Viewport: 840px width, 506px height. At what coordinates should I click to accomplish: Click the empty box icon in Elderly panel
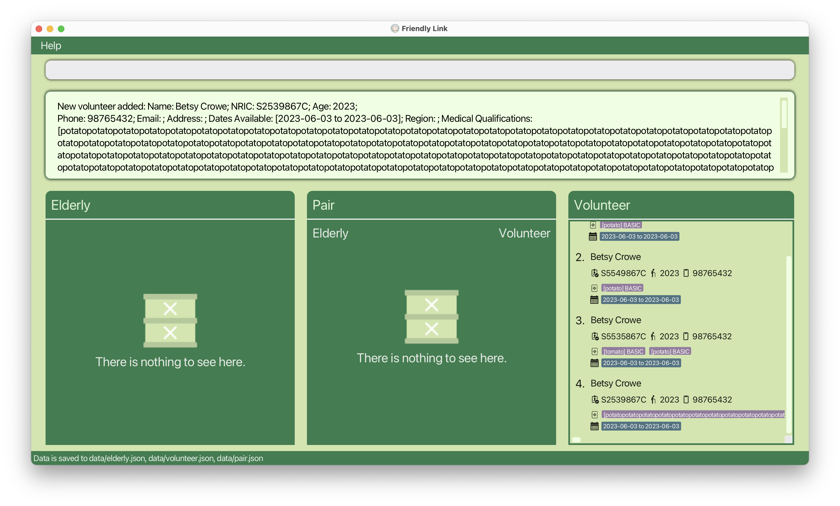(x=170, y=320)
